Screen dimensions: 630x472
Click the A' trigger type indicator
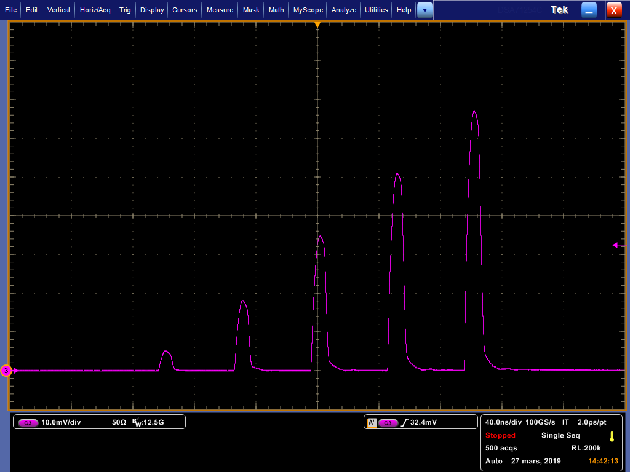372,423
